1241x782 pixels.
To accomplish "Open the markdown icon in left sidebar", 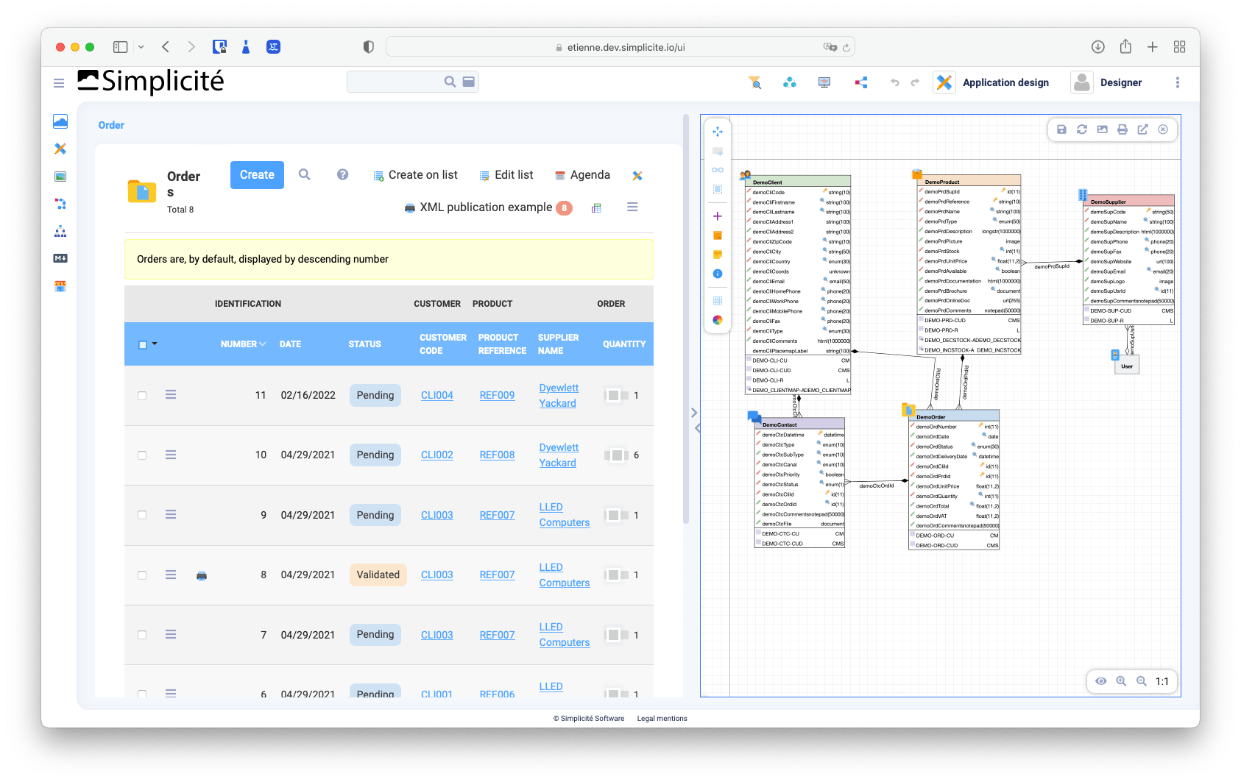I will [60, 258].
